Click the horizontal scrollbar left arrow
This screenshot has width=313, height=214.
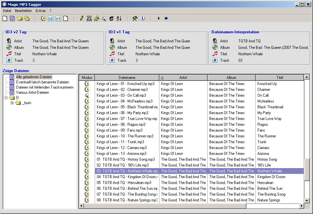pos(81,206)
